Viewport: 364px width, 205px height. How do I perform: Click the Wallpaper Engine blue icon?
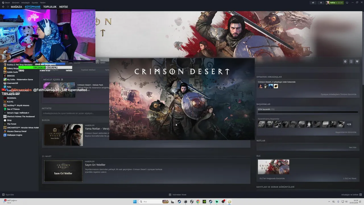click(x=5, y=135)
